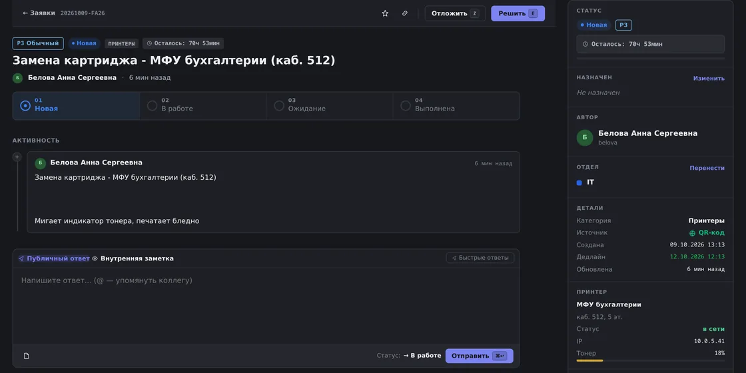Screen dimensions: 746x373
Task: Copy ticket link via chain icon
Action: (x=405, y=13)
